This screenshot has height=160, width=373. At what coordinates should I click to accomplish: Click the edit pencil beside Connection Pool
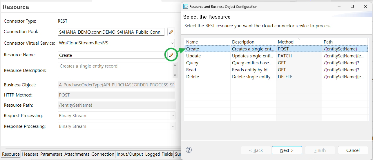point(171,32)
